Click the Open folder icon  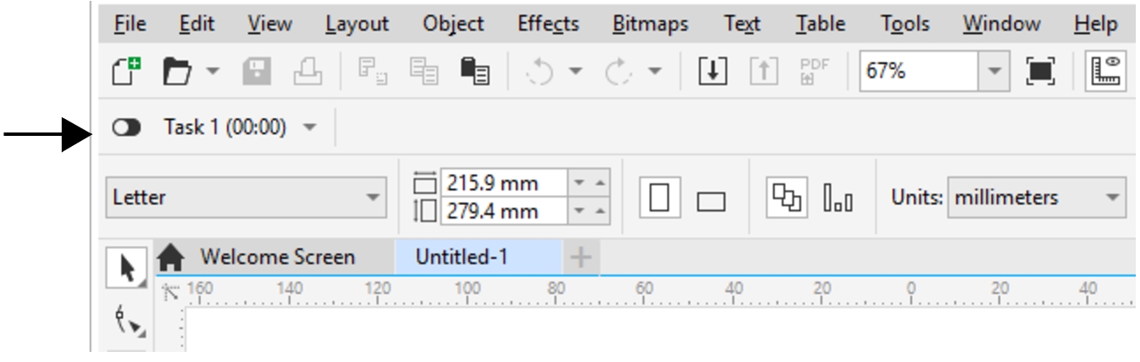click(x=177, y=73)
